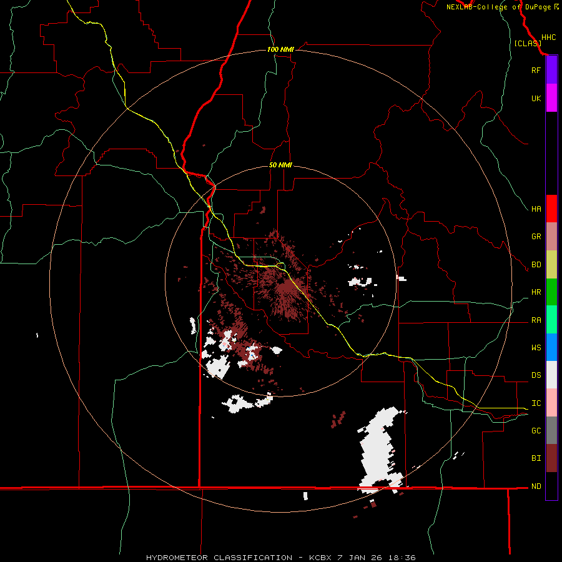Click the 'ND' legend label

click(x=536, y=486)
